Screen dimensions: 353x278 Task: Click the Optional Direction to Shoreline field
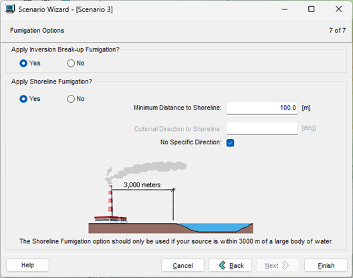(x=262, y=128)
